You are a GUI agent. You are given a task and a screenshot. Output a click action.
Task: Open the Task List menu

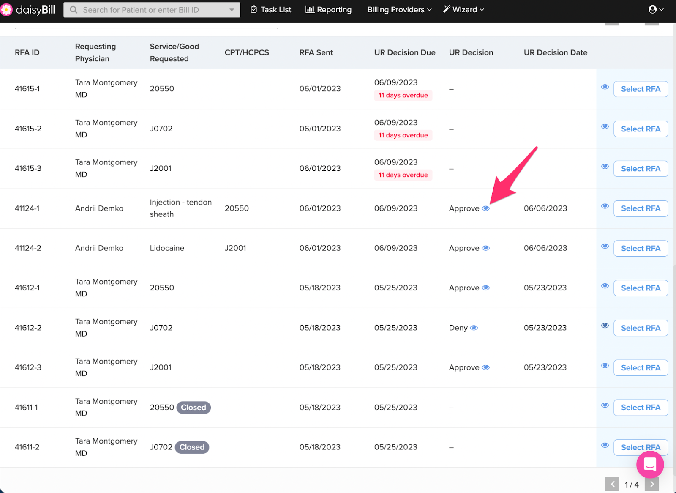pyautogui.click(x=271, y=9)
